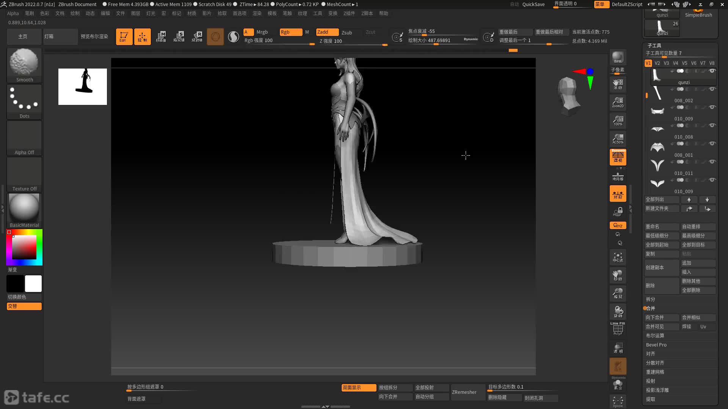Hide the 008_002 subtool via eye icon
Screen dimensions: 728x409
pyautogui.click(x=712, y=89)
